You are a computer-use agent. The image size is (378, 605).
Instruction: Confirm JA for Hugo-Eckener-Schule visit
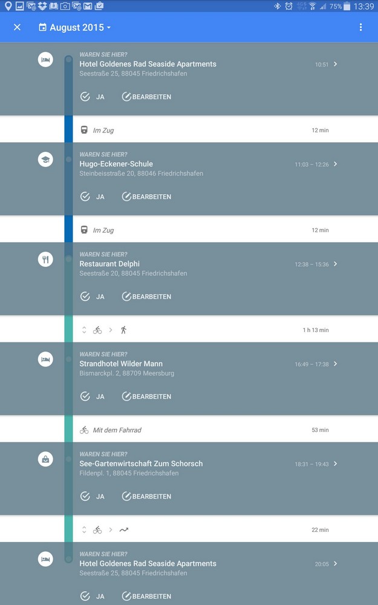93,197
